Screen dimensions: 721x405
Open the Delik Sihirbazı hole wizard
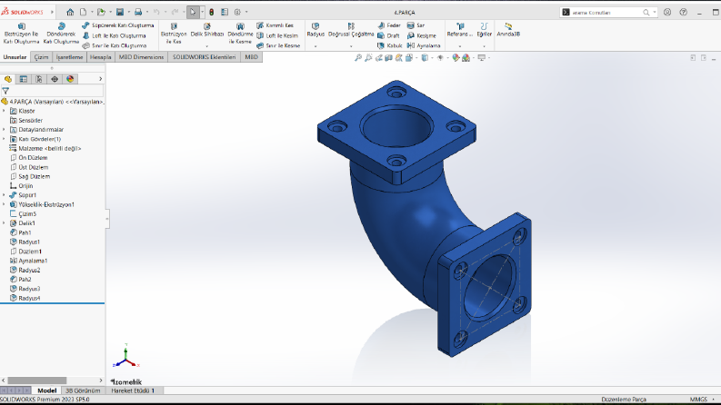coord(207,30)
